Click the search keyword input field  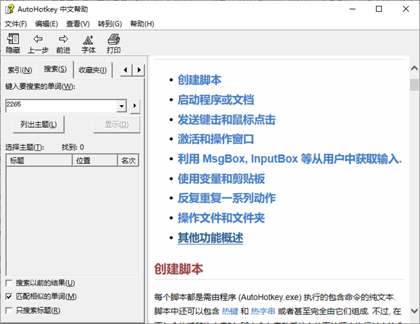pos(61,106)
